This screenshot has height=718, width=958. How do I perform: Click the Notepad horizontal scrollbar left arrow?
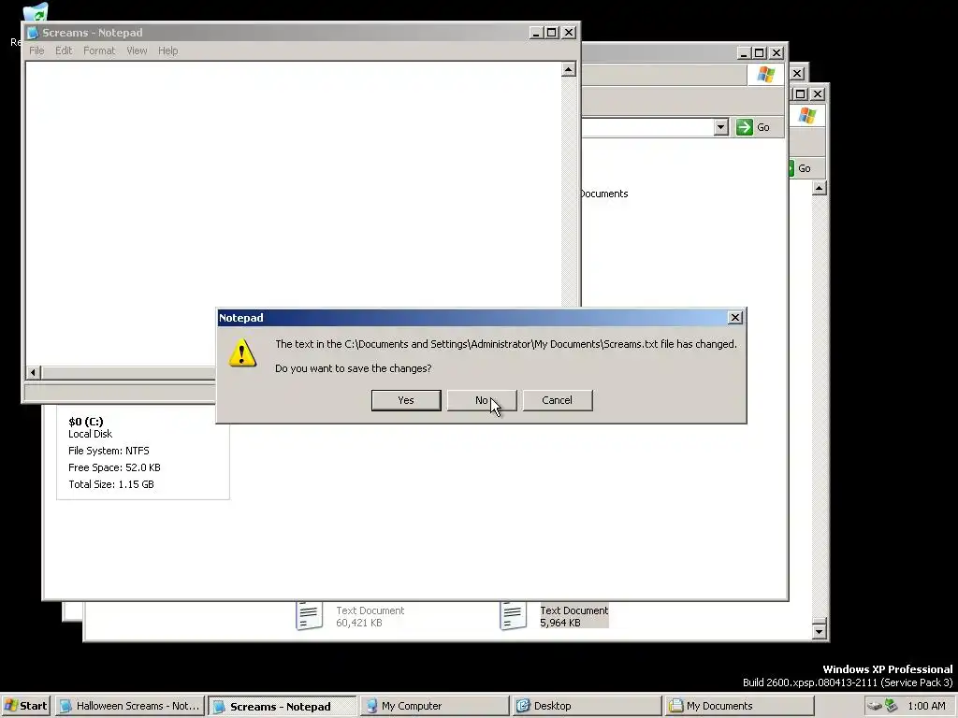pyautogui.click(x=34, y=372)
